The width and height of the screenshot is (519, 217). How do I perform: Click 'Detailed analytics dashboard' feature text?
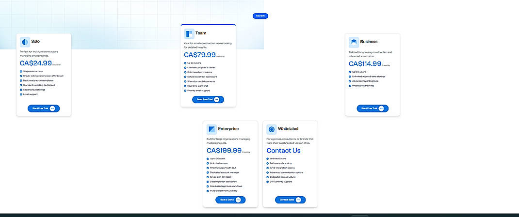[x=202, y=77]
